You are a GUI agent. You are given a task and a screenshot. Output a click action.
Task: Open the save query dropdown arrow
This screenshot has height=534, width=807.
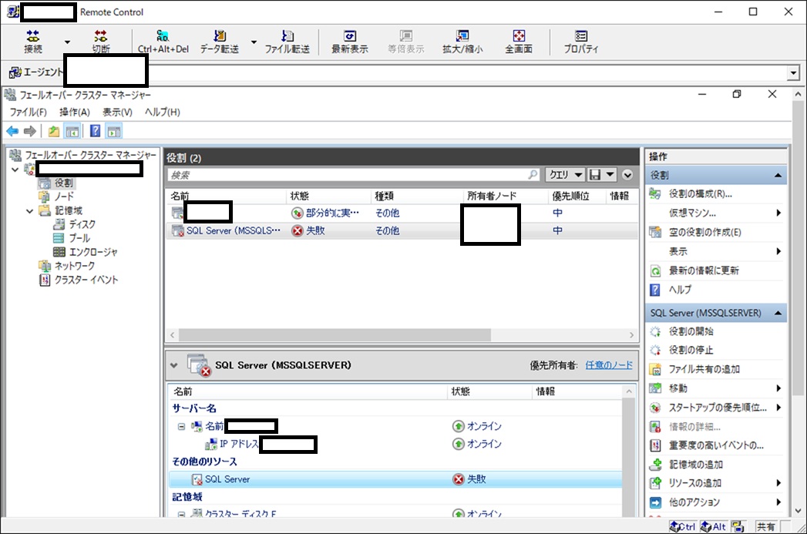tap(610, 175)
